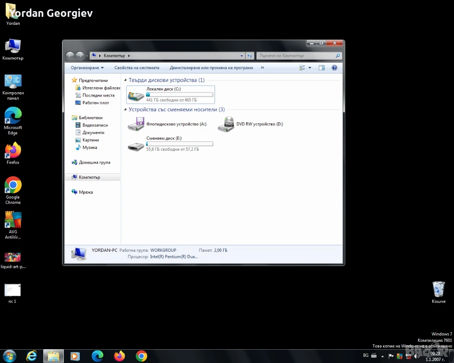
Task: Open the Организиране menu
Action: [87, 68]
